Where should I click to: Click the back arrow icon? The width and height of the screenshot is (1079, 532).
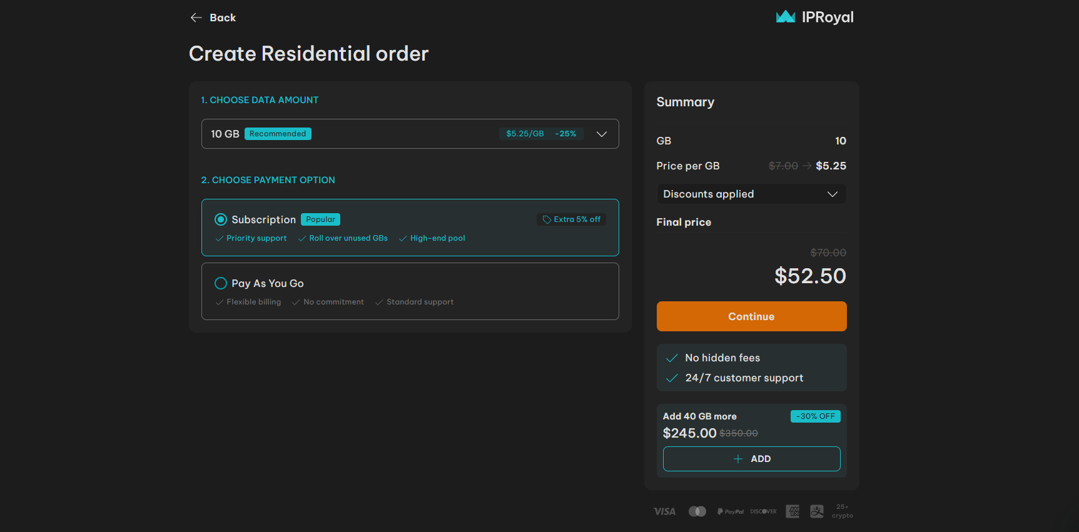(x=196, y=18)
